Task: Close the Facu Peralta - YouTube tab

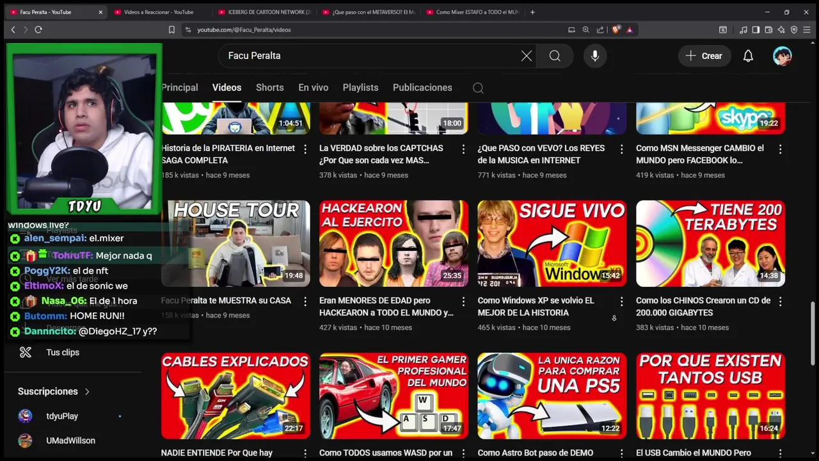Action: pos(100,12)
